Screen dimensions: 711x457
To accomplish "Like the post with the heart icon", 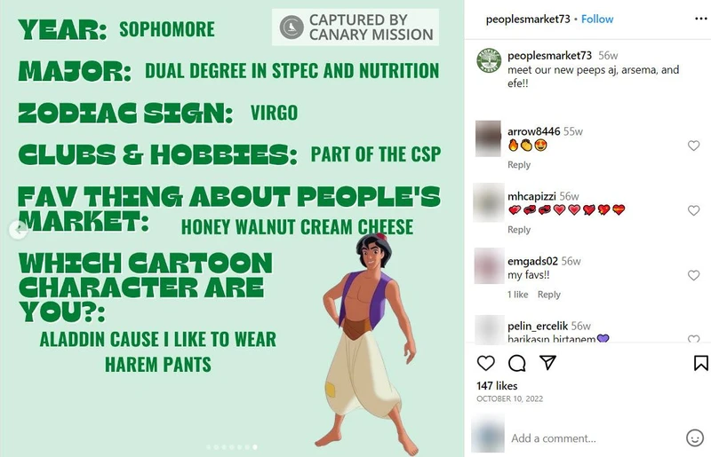I will (x=486, y=363).
